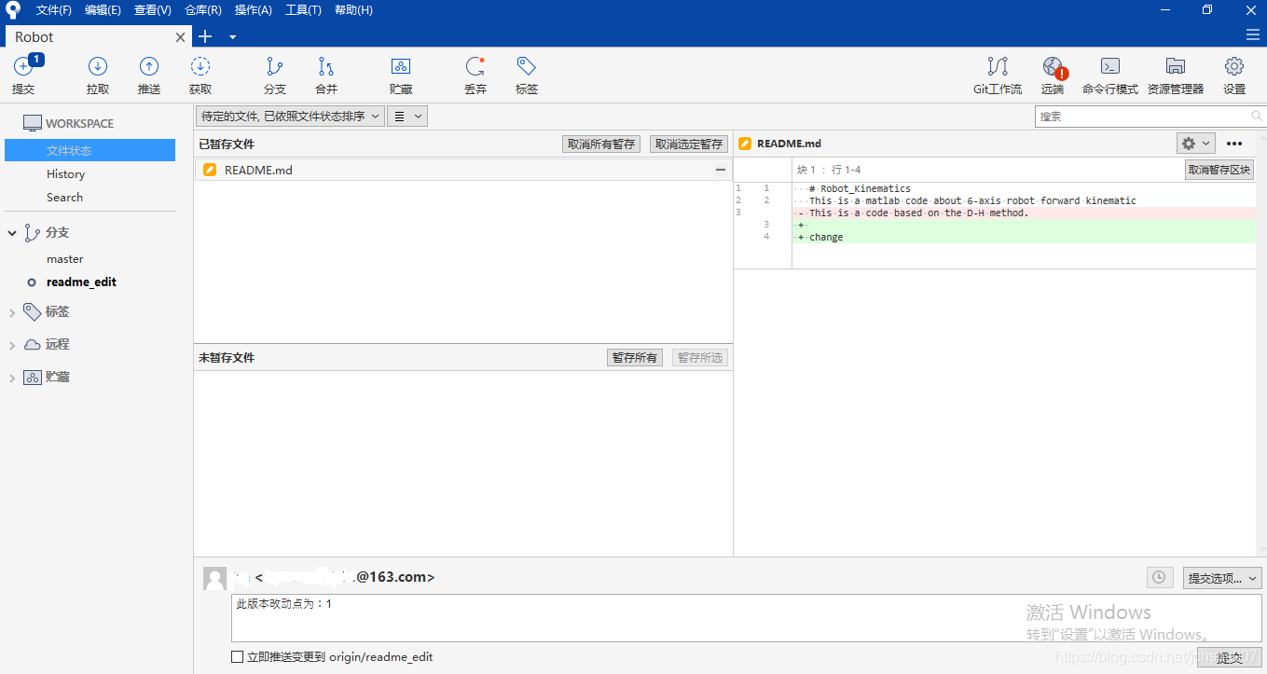This screenshot has width=1267, height=674.
Task: Click 暂存所有 button
Action: click(x=635, y=357)
